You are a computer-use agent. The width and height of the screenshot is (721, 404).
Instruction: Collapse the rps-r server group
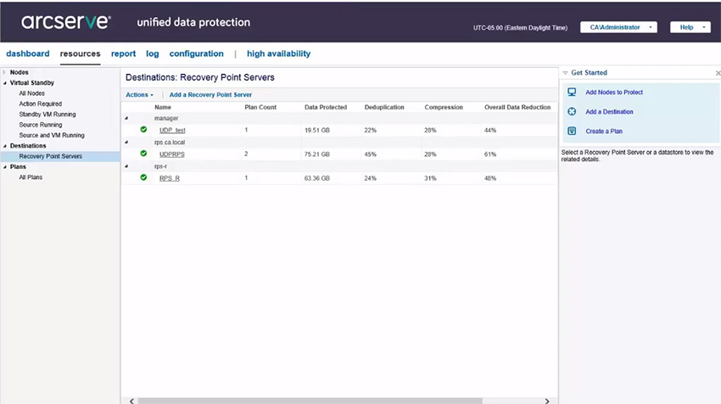point(126,166)
